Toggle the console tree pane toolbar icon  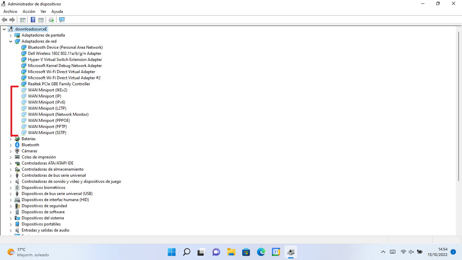tap(22, 20)
